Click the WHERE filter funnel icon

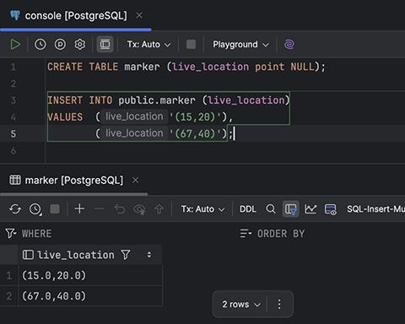click(10, 234)
